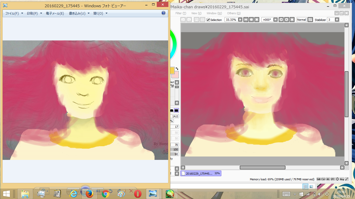Click the brush size field showing 14.0
355x199 pixels.
coord(175,116)
